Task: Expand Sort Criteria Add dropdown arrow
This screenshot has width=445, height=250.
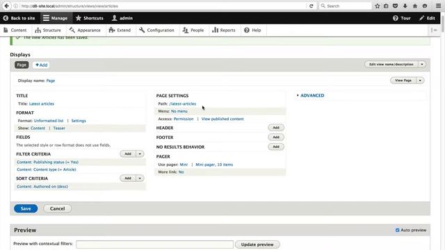Action: [140, 178]
